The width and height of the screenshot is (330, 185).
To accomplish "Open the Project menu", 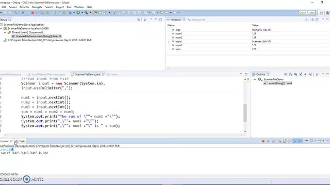I will [x=60, y=7].
